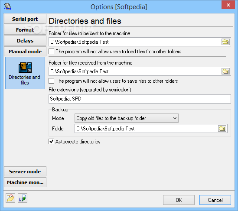Open the Backup Mode dropdown
Image resolution: width=238 pixels, height=211 pixels.
tap(127, 118)
